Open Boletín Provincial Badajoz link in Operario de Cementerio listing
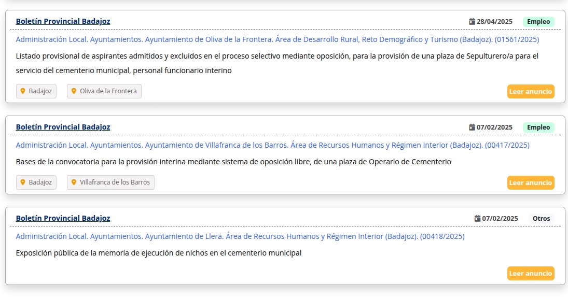The image size is (568, 298). click(63, 127)
